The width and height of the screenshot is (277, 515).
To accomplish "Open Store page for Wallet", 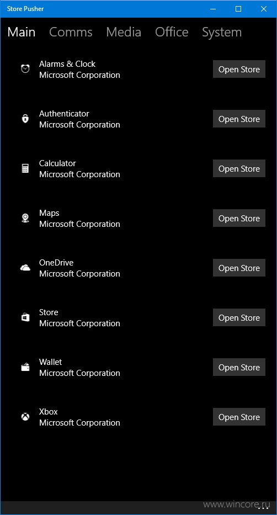I will [239, 367].
